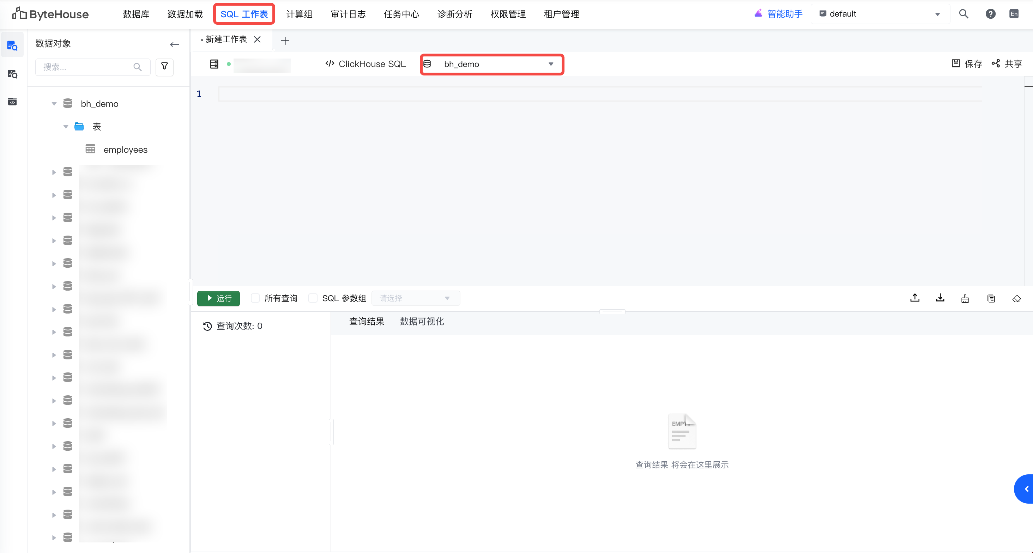The height and width of the screenshot is (553, 1033).
Task: Click the download results icon
Action: click(940, 298)
